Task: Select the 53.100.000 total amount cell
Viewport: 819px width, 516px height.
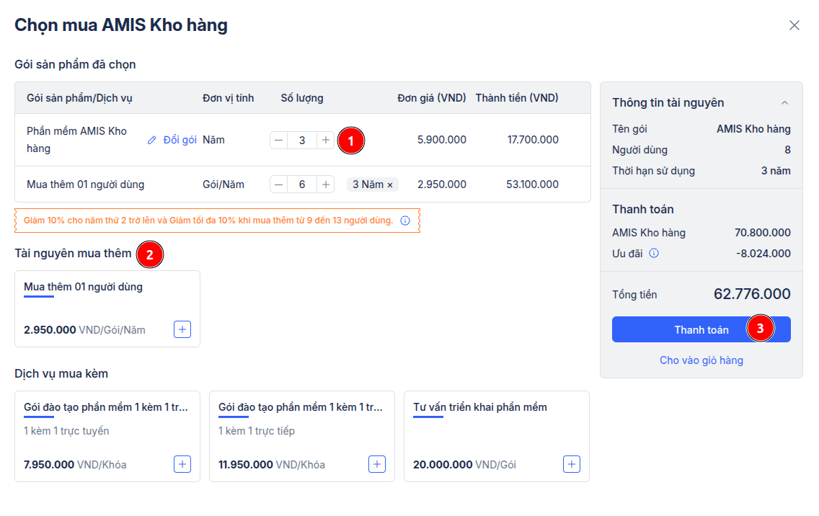Action: pos(532,184)
